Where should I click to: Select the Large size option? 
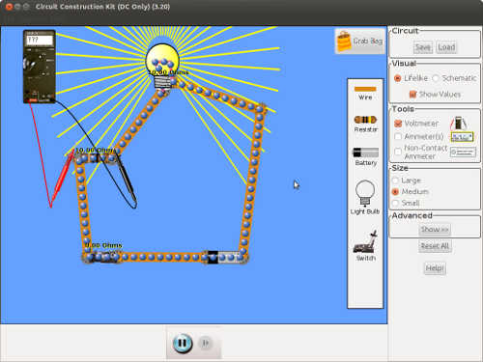pos(395,181)
